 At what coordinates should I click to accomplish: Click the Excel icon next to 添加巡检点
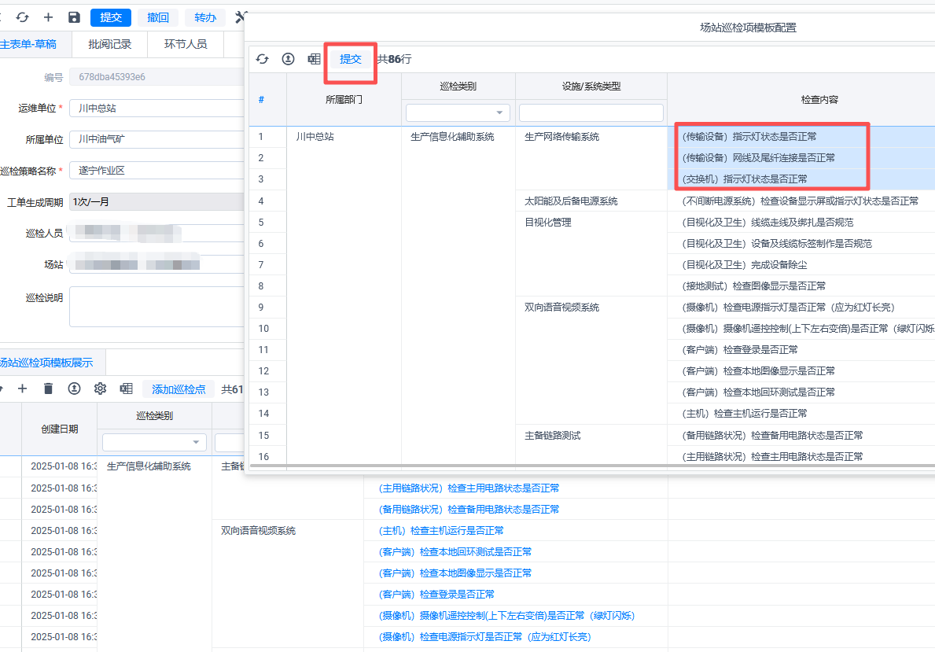(126, 389)
